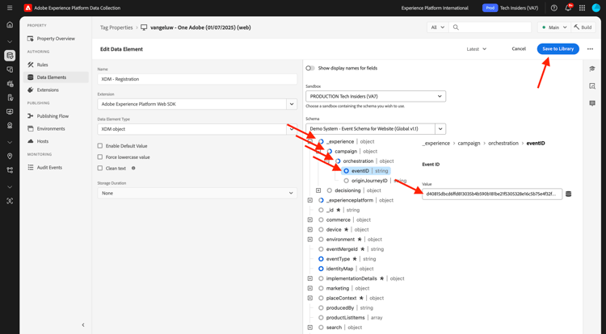Viewport: 606px width, 334px height.
Task: Expand the commerce node
Action: pyautogui.click(x=310, y=219)
